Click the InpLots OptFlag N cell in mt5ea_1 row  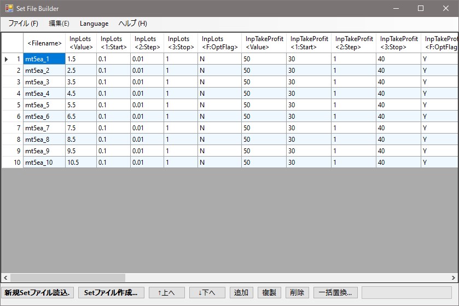[219, 59]
